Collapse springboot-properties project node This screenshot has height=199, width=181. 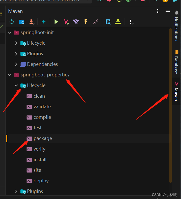pyautogui.click(x=10, y=75)
